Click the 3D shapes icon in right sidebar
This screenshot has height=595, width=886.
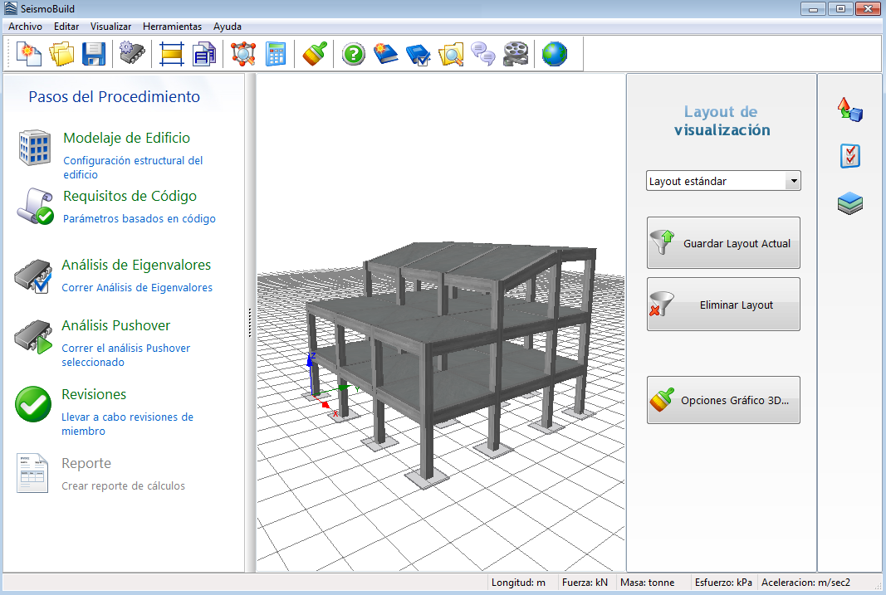tap(849, 110)
